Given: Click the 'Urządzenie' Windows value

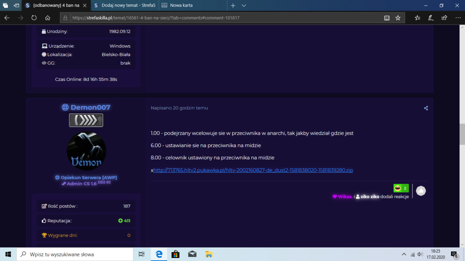Looking at the screenshot, I should [x=120, y=46].
